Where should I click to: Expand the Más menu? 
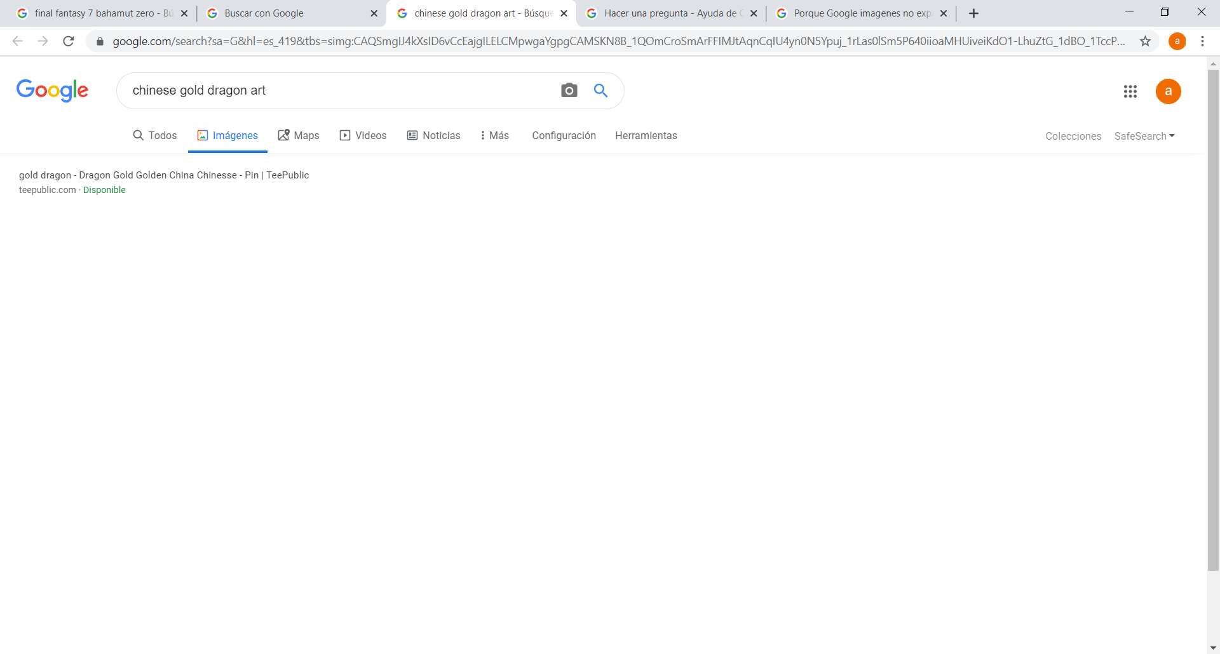point(494,135)
